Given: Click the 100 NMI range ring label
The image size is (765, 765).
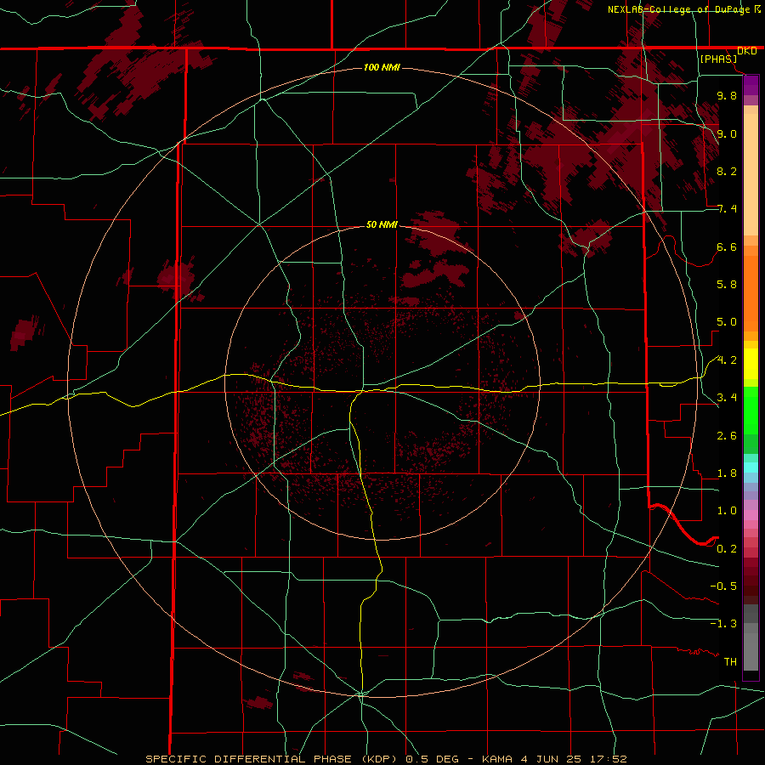Looking at the screenshot, I should click(382, 67).
